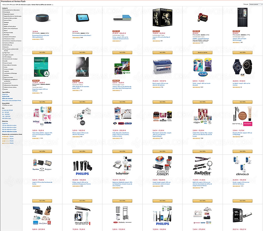Click Voir l'offre for Philips shavers
This screenshot has width=263, height=231.
[x=82, y=201]
